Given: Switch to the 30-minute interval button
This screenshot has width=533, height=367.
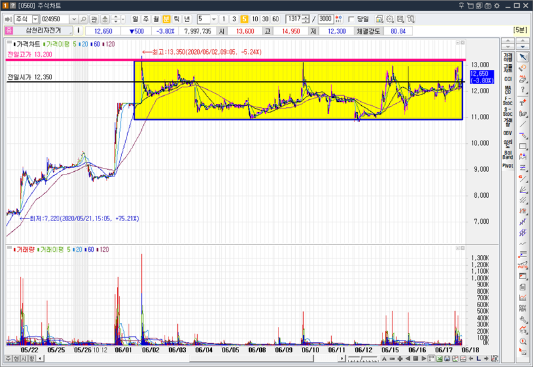Looking at the screenshot, I should click(x=265, y=19).
